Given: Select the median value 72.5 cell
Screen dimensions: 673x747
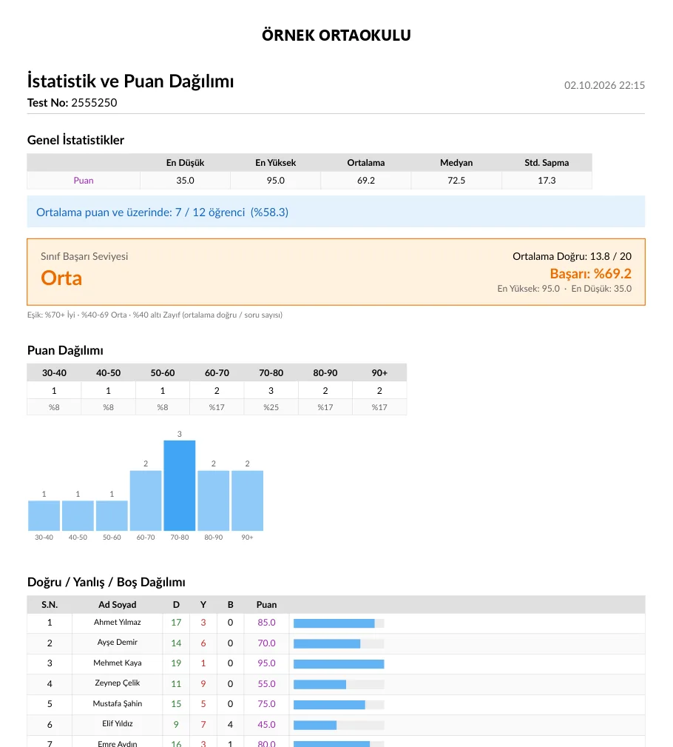Looking at the screenshot, I should point(456,181).
